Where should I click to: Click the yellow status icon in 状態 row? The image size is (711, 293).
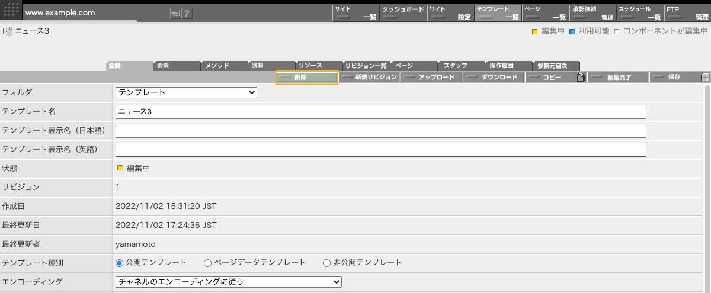click(120, 168)
